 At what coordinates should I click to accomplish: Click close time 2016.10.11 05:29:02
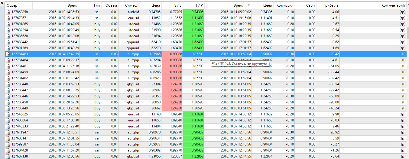pyautogui.click(x=236, y=12)
